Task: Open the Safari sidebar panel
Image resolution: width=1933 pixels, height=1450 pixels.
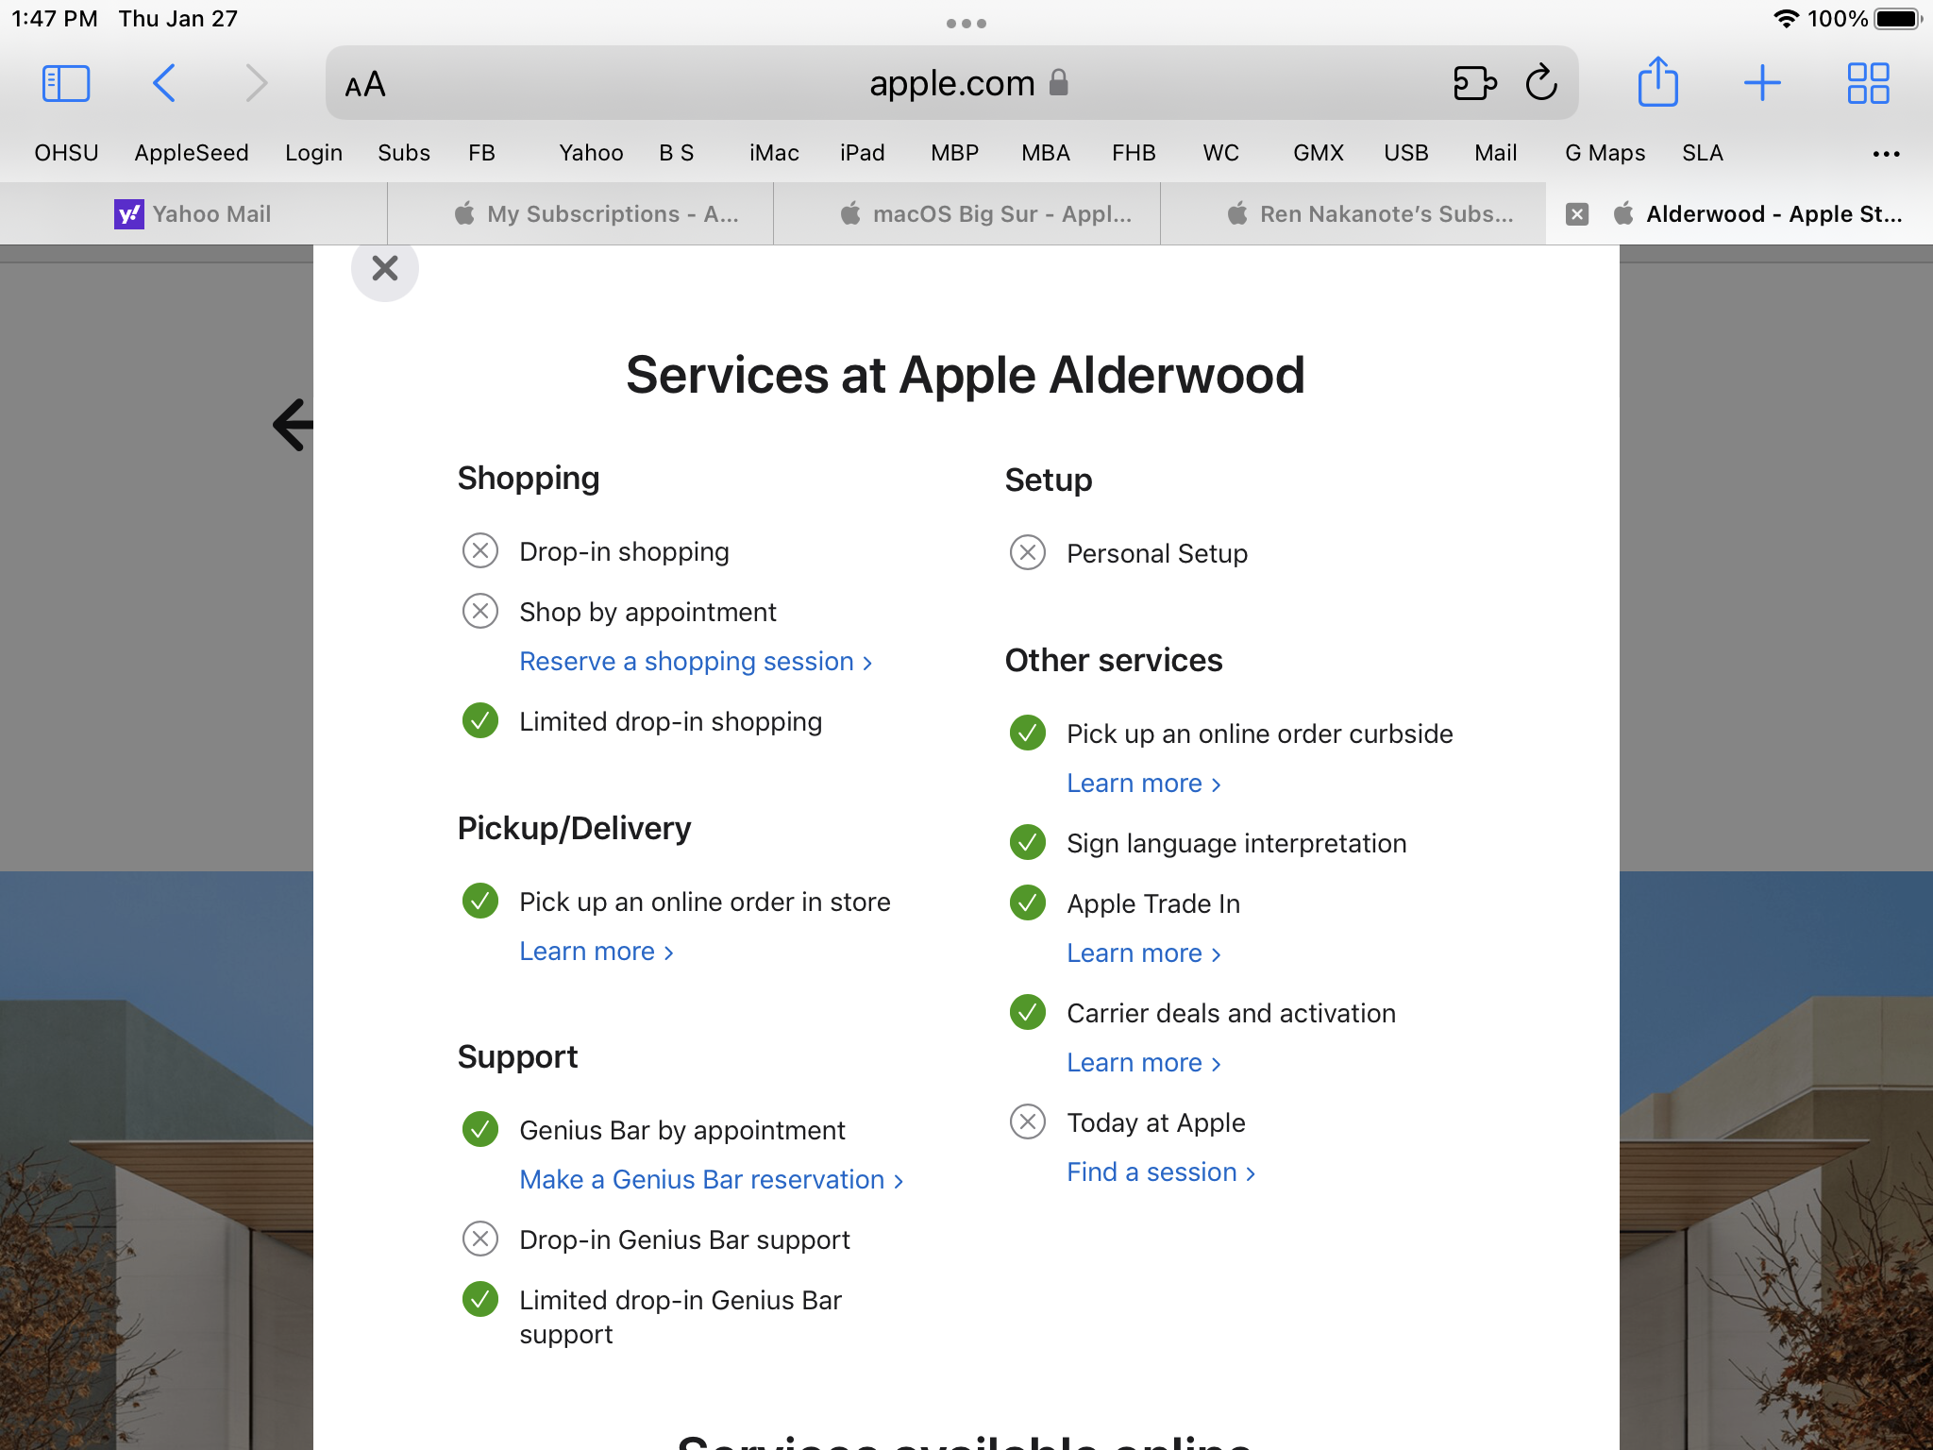Action: tap(66, 83)
